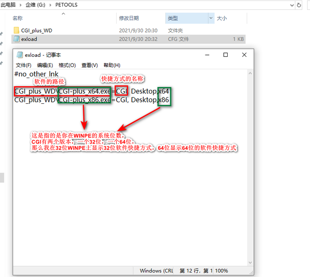The width and height of the screenshot is (310, 277).
Task: Click the 文件夹 type cell
Action: tap(175, 31)
